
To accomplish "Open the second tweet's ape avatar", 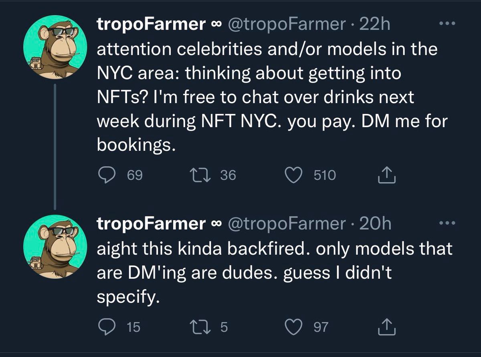I will click(x=55, y=247).
